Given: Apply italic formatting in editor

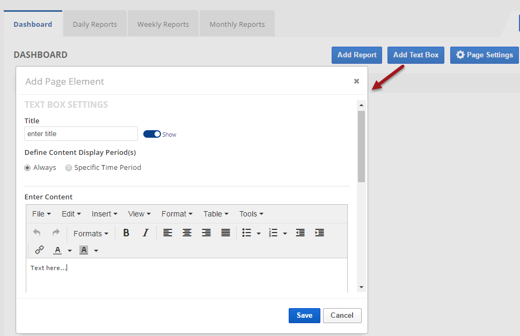Looking at the screenshot, I should pos(145,233).
